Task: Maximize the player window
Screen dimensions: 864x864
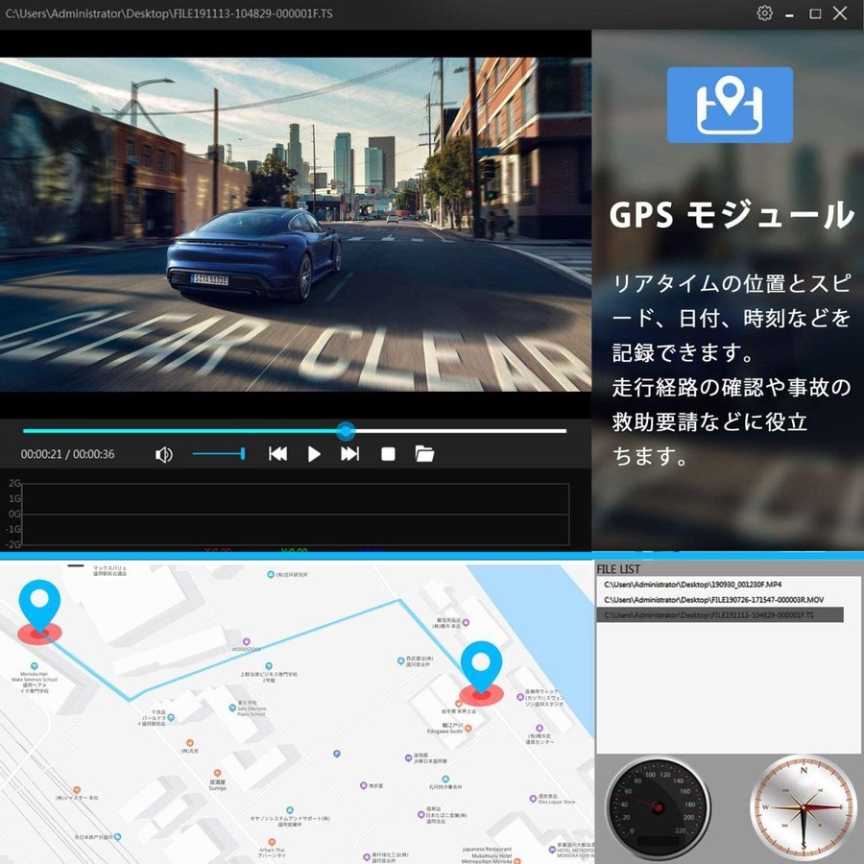Action: (815, 13)
